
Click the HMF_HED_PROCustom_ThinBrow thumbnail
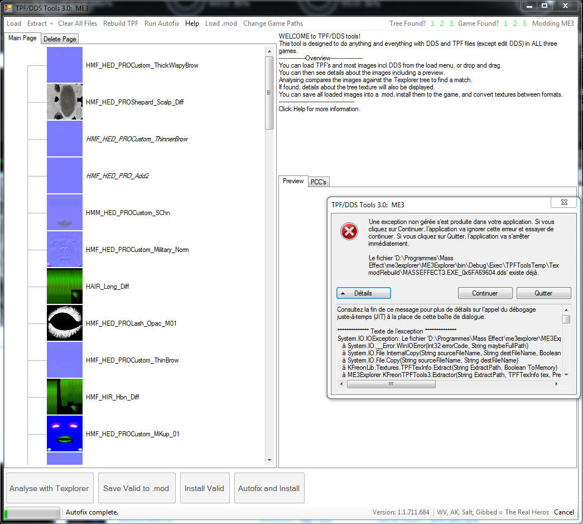tap(65, 360)
